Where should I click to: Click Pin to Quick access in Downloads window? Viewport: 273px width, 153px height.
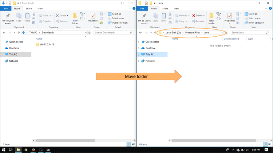coord(8,18)
